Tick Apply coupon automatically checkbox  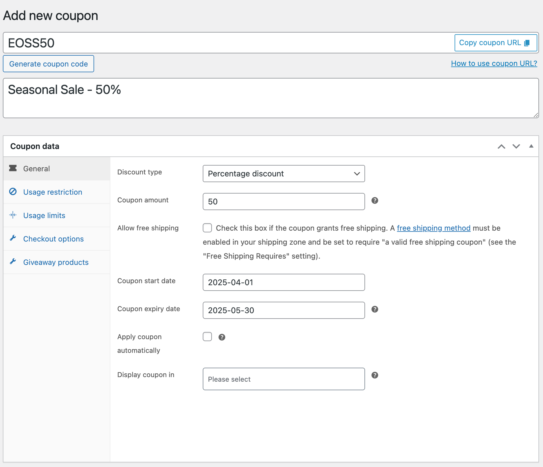click(x=207, y=337)
